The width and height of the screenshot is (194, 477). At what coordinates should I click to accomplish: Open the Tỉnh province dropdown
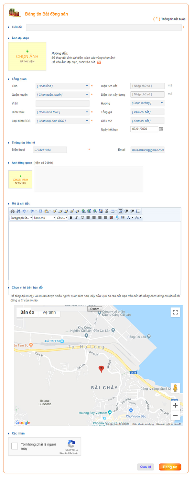pyautogui.click(x=62, y=86)
